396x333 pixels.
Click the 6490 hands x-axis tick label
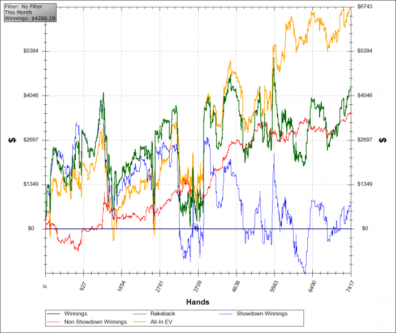[x=312, y=286]
